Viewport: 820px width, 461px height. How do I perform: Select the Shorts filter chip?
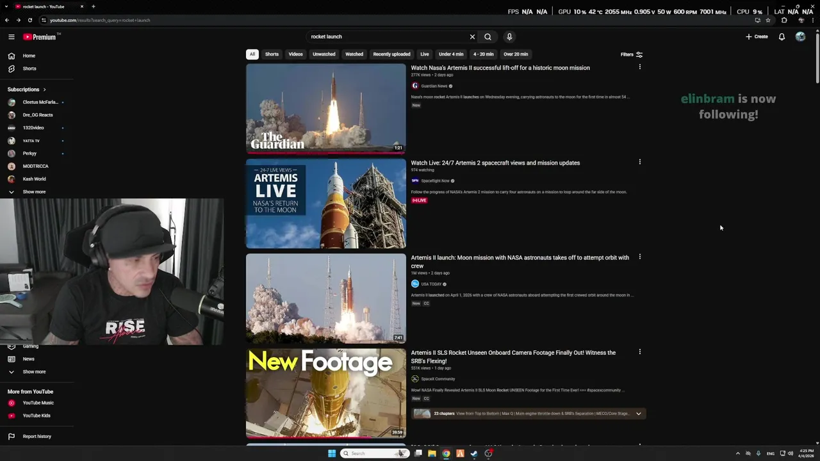tap(272, 54)
